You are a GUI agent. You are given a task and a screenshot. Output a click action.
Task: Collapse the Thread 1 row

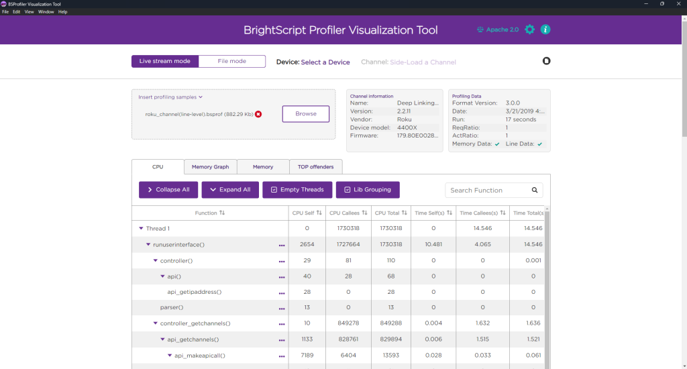141,228
